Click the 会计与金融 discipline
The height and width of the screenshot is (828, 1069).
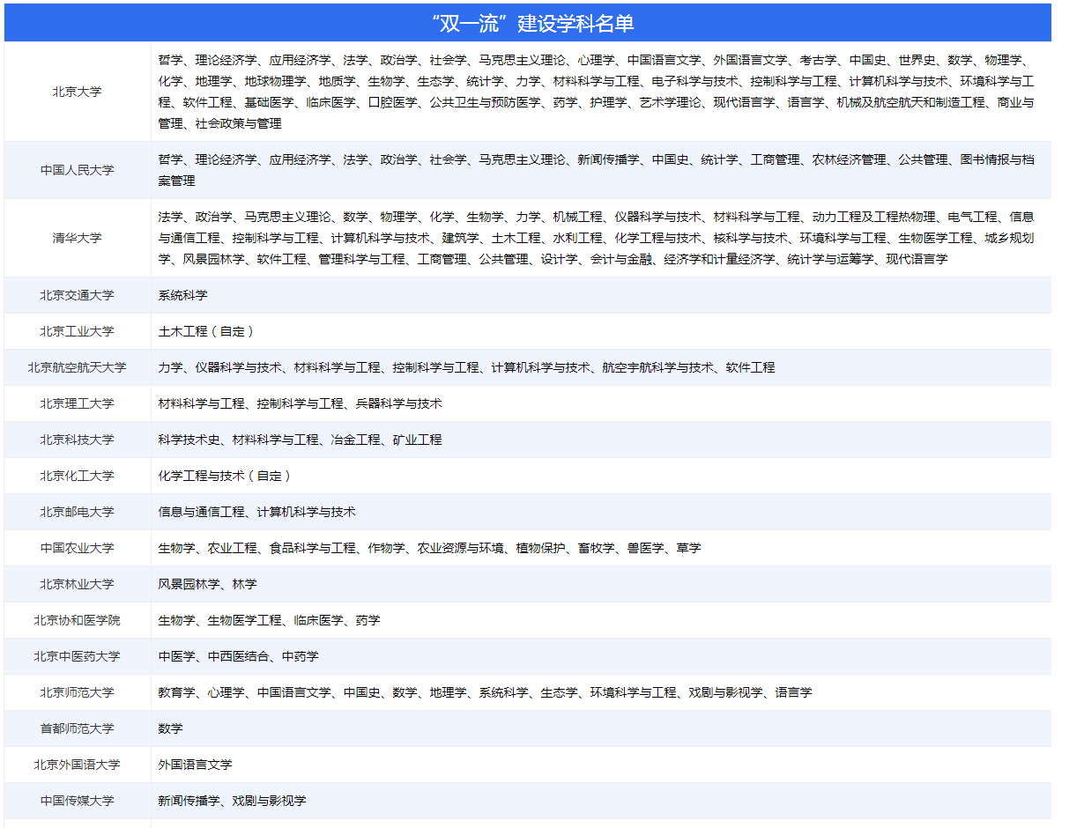621,259
